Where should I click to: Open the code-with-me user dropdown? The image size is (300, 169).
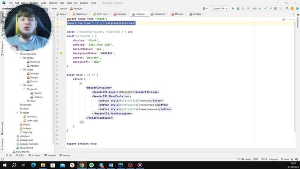tap(205, 8)
